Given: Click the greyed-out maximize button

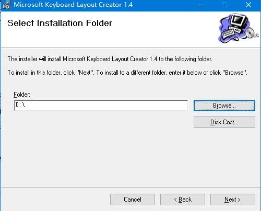Looking at the screenshot, I should coord(224,5).
